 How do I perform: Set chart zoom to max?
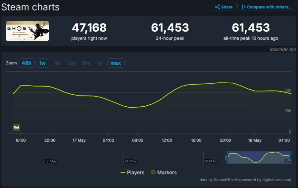(x=116, y=63)
